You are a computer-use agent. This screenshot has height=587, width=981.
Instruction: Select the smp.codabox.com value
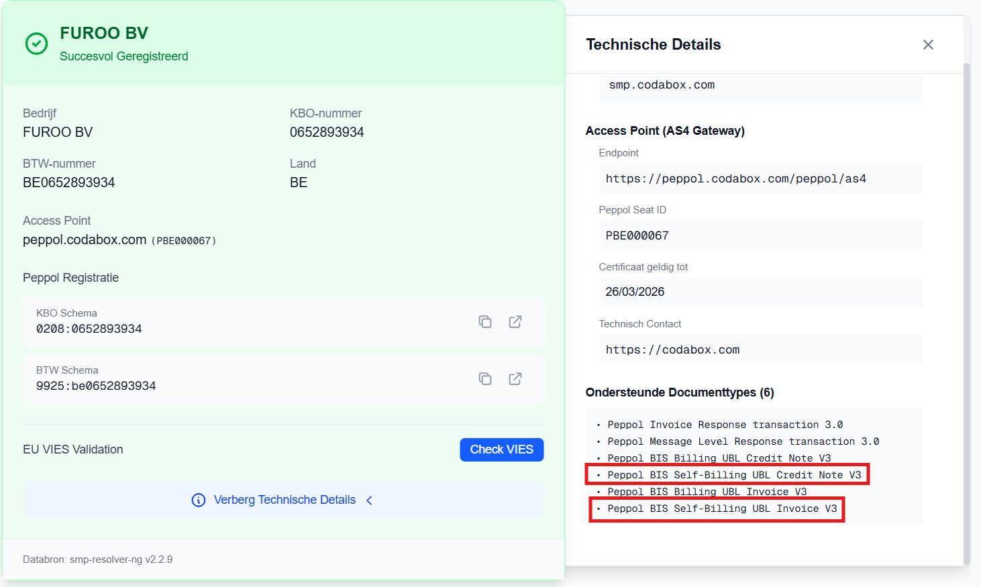coord(662,85)
